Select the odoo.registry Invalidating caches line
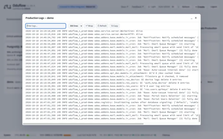Screen dimensions: 223x139 pos(112,103)
